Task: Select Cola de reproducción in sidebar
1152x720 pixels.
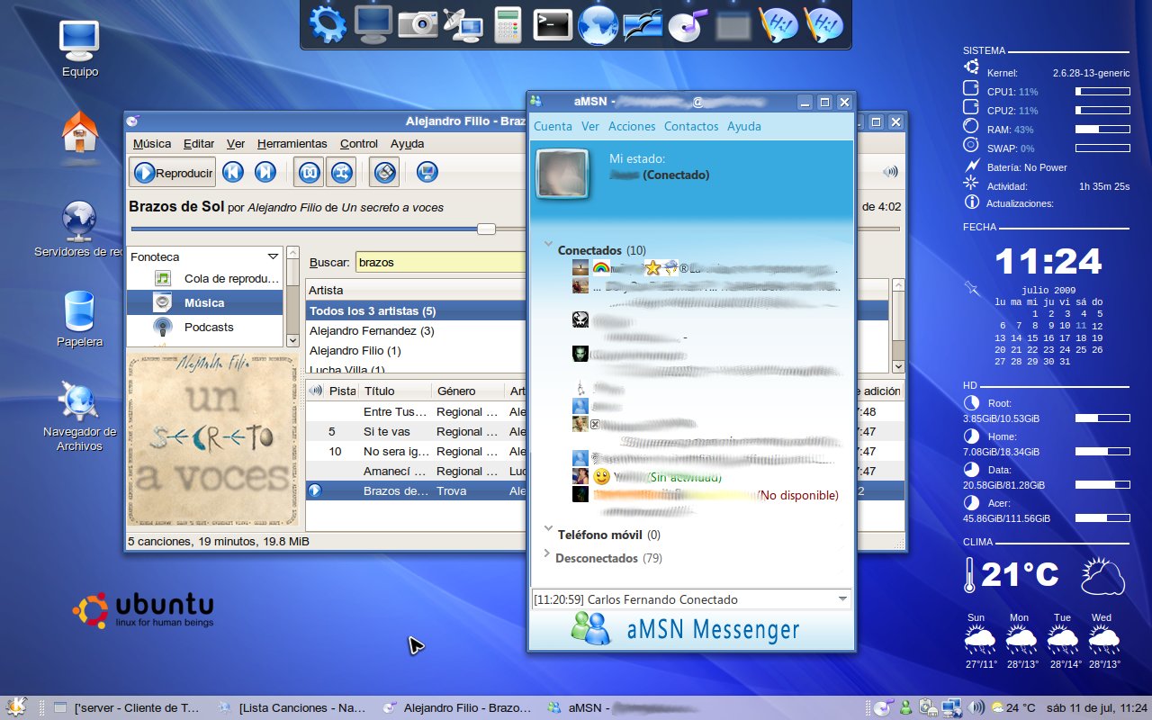Action: [x=206, y=279]
